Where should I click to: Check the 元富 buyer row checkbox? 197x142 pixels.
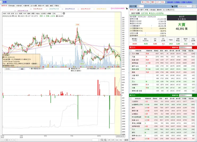(x=130, y=57)
